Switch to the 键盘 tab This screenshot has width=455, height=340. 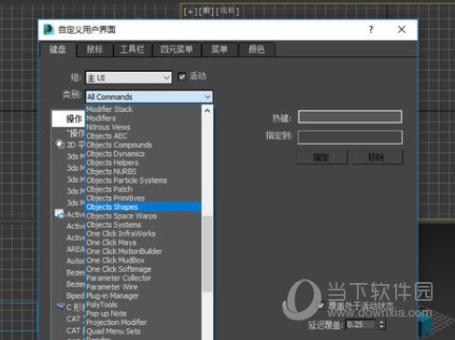coord(58,50)
